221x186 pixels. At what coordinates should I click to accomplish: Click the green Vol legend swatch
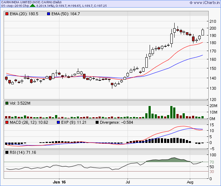[7, 103]
